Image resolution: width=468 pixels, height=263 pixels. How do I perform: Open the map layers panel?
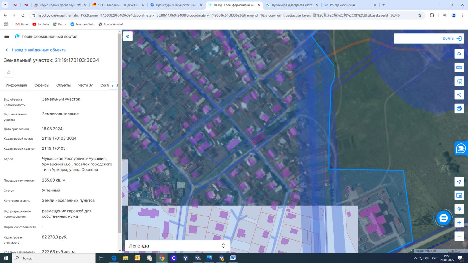(459, 54)
